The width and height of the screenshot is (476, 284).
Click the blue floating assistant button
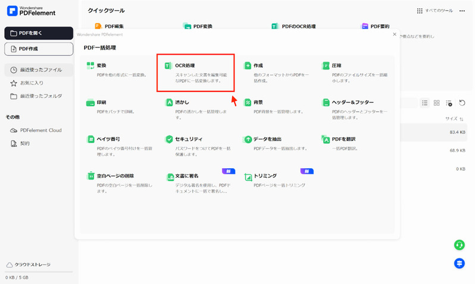(x=459, y=263)
